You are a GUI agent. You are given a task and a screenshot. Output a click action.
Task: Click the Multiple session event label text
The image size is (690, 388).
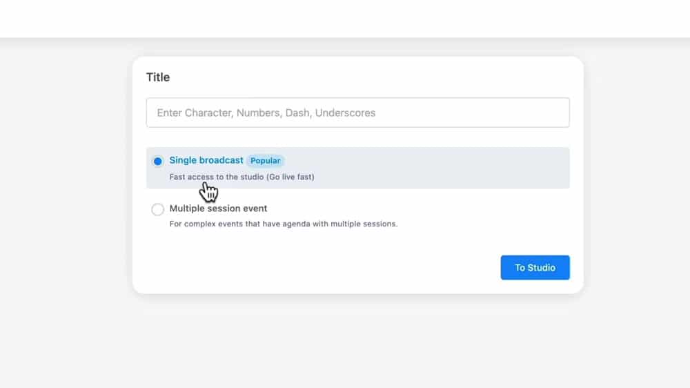[218, 208]
